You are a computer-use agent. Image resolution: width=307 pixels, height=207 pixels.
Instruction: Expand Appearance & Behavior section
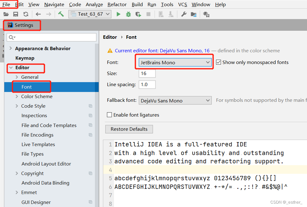[11, 48]
